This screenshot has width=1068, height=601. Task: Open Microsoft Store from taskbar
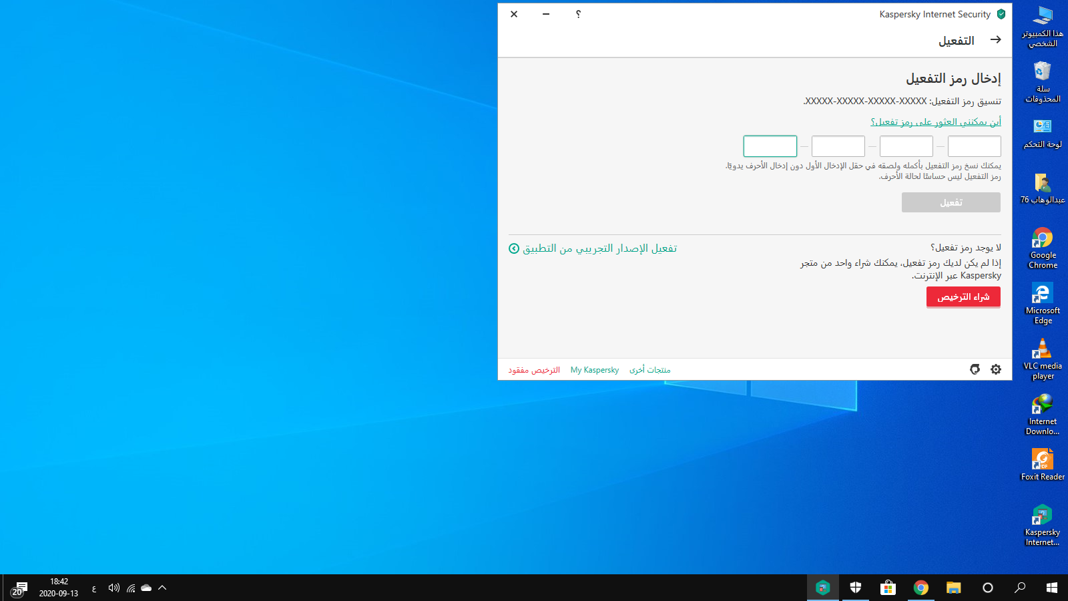coord(888,588)
